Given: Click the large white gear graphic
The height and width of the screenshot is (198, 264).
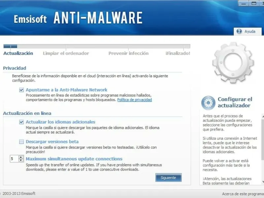Looking at the screenshot, I should point(233,63).
